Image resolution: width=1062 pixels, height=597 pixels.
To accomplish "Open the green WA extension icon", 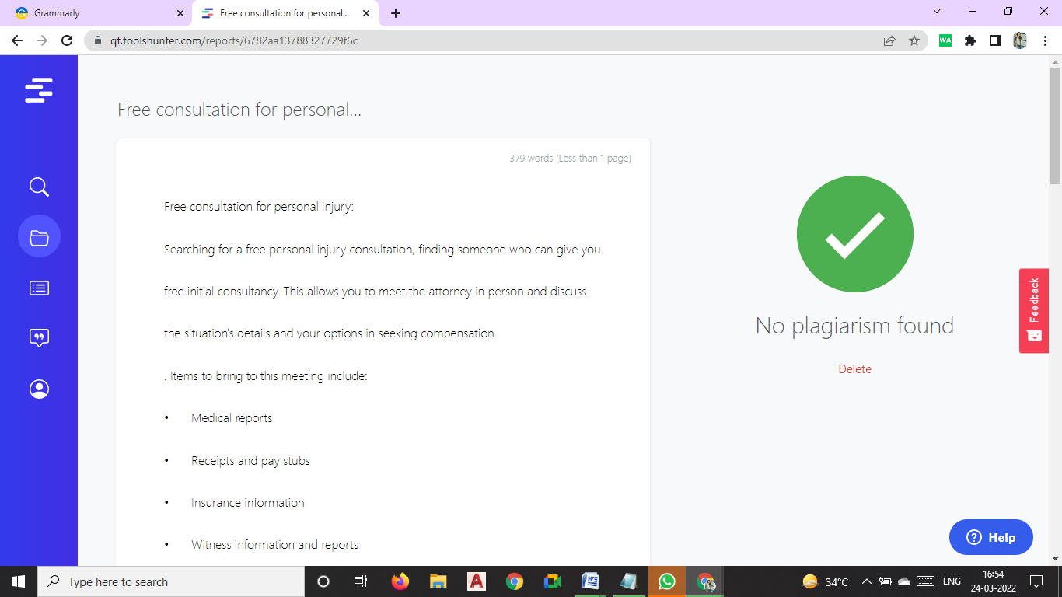I will pyautogui.click(x=945, y=40).
